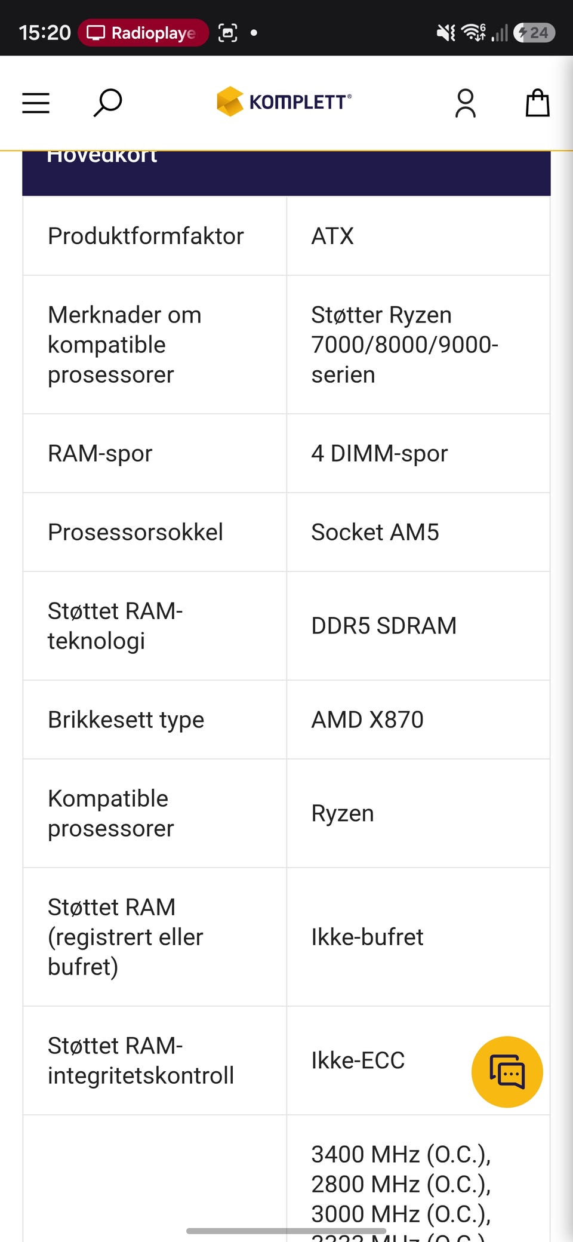Image resolution: width=573 pixels, height=1242 pixels.
Task: Open the shopping bag cart
Action: pos(537,103)
